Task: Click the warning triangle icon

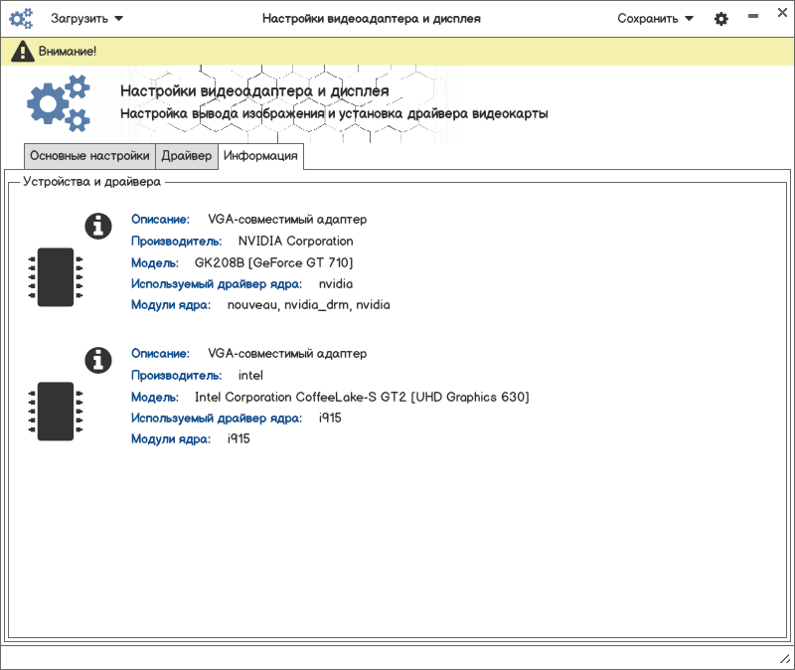Action: 23,52
